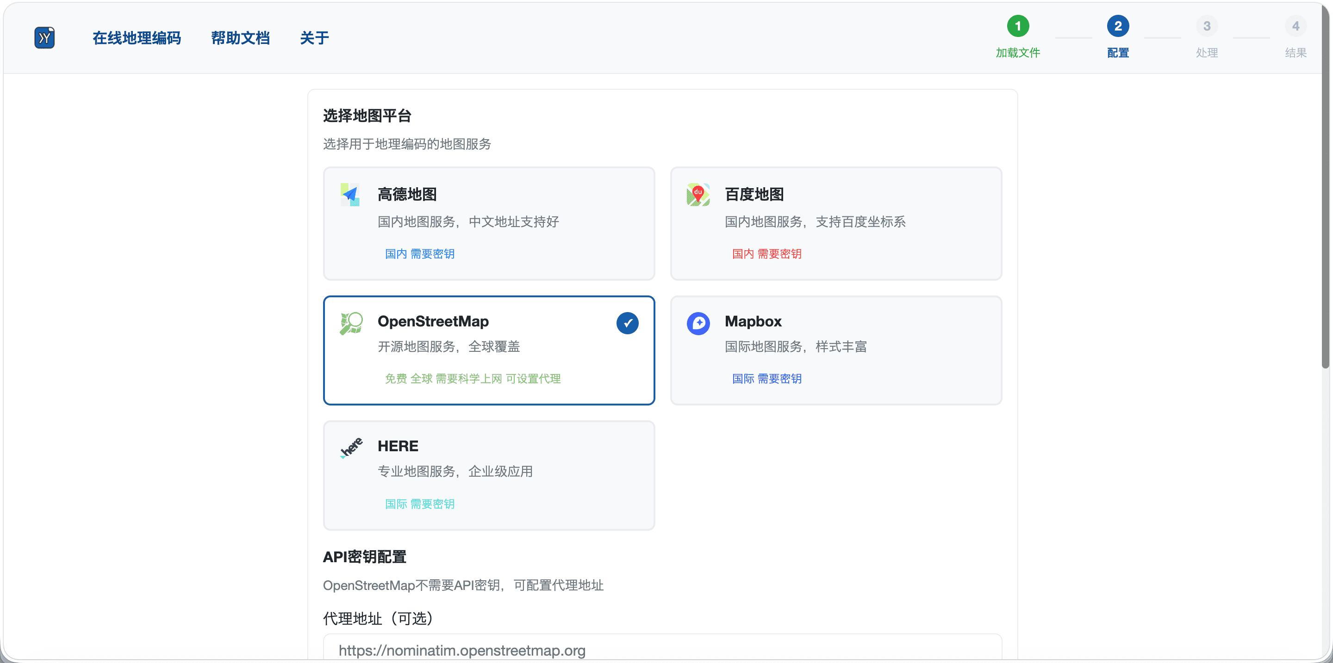Click the proxy address input field
The width and height of the screenshot is (1333, 663).
[x=662, y=650]
